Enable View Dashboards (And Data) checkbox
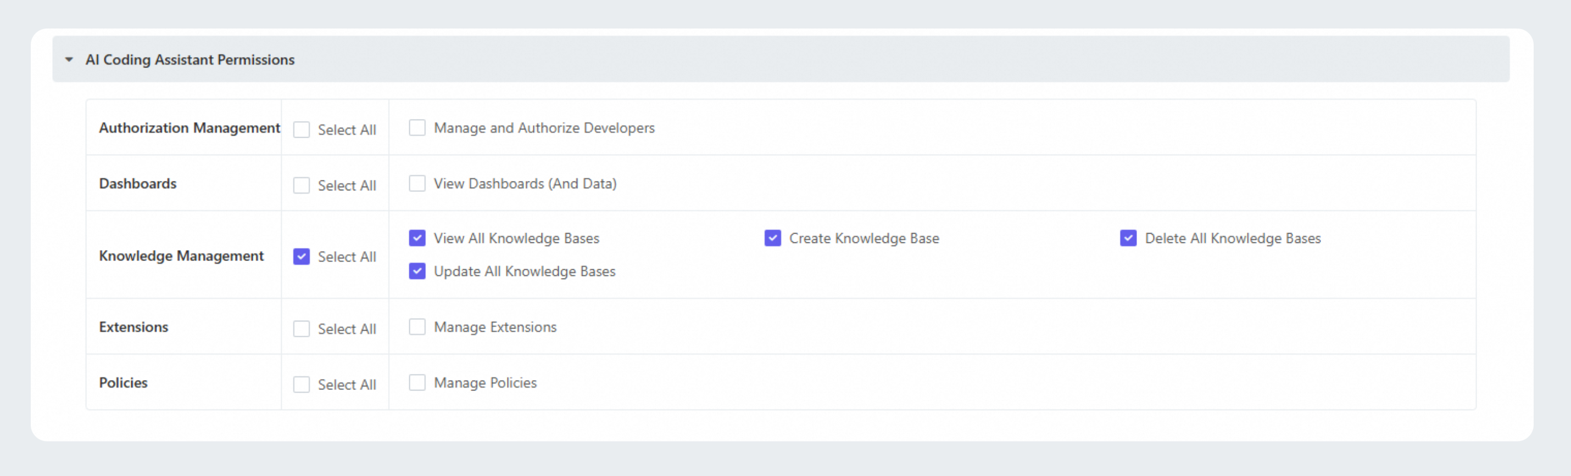The width and height of the screenshot is (1571, 476). click(417, 183)
